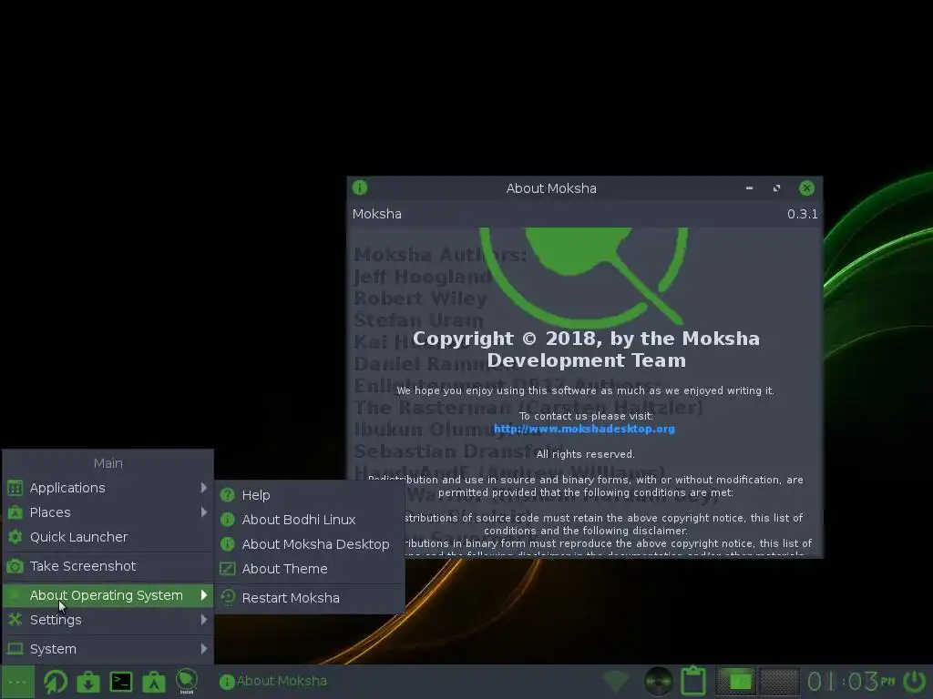
Task: Click the Places folder icon
Action: click(15, 512)
